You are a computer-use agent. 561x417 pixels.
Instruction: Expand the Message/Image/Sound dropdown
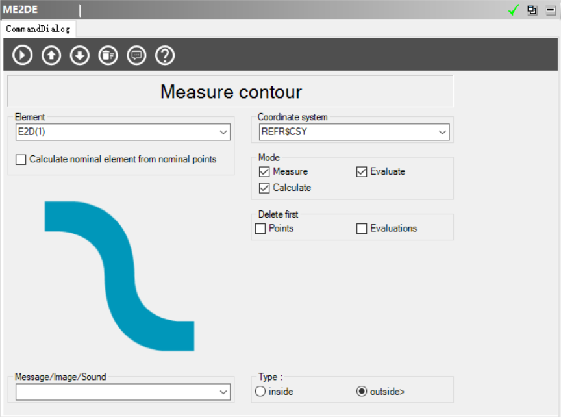pyautogui.click(x=223, y=392)
